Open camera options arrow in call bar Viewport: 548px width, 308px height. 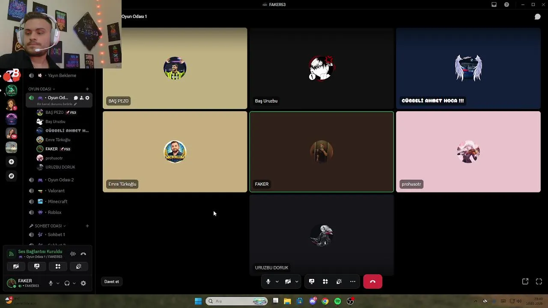point(297,281)
